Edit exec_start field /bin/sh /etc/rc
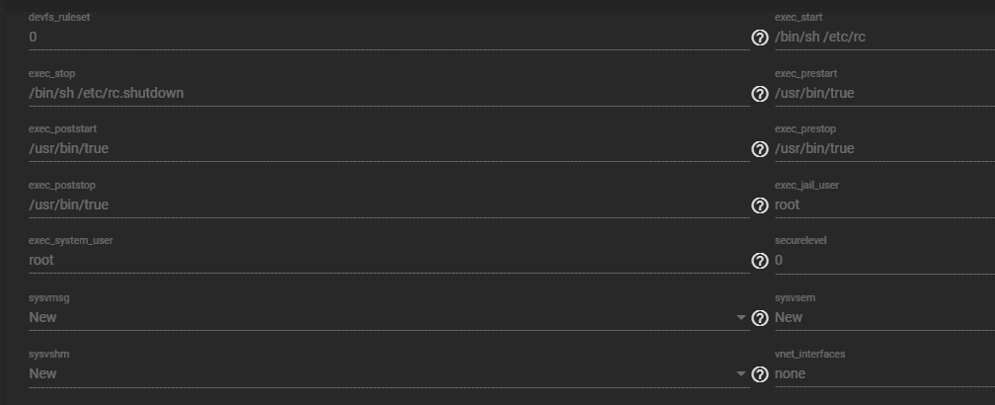Screen dimensions: 995x405 [884, 37]
